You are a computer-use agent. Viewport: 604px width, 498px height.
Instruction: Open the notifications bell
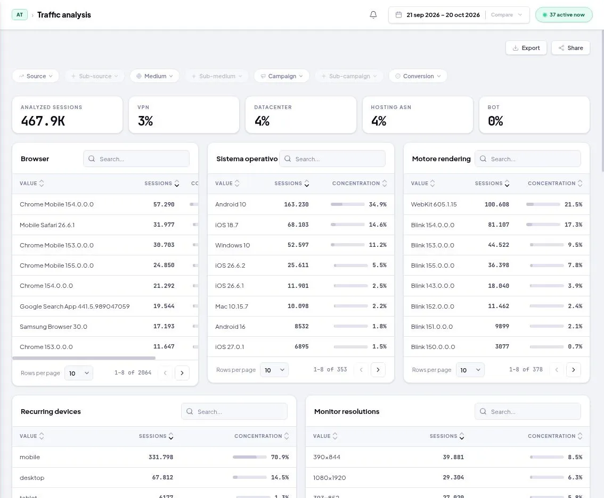[373, 14]
